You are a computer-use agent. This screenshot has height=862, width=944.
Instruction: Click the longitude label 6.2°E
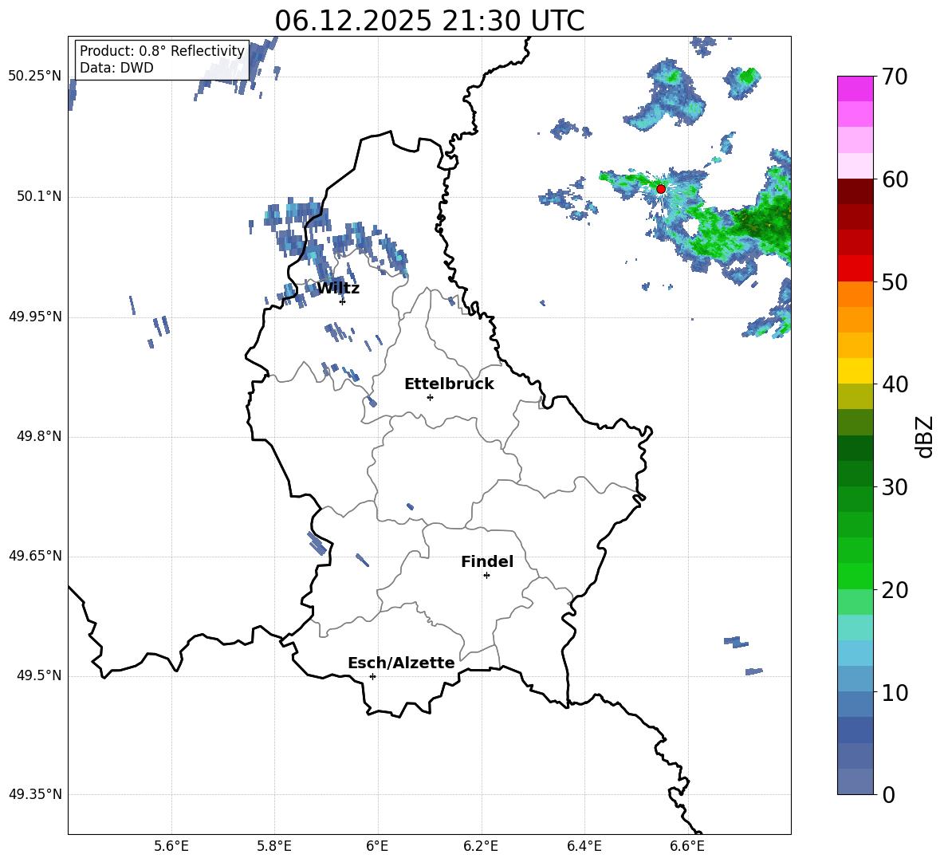coord(481,846)
